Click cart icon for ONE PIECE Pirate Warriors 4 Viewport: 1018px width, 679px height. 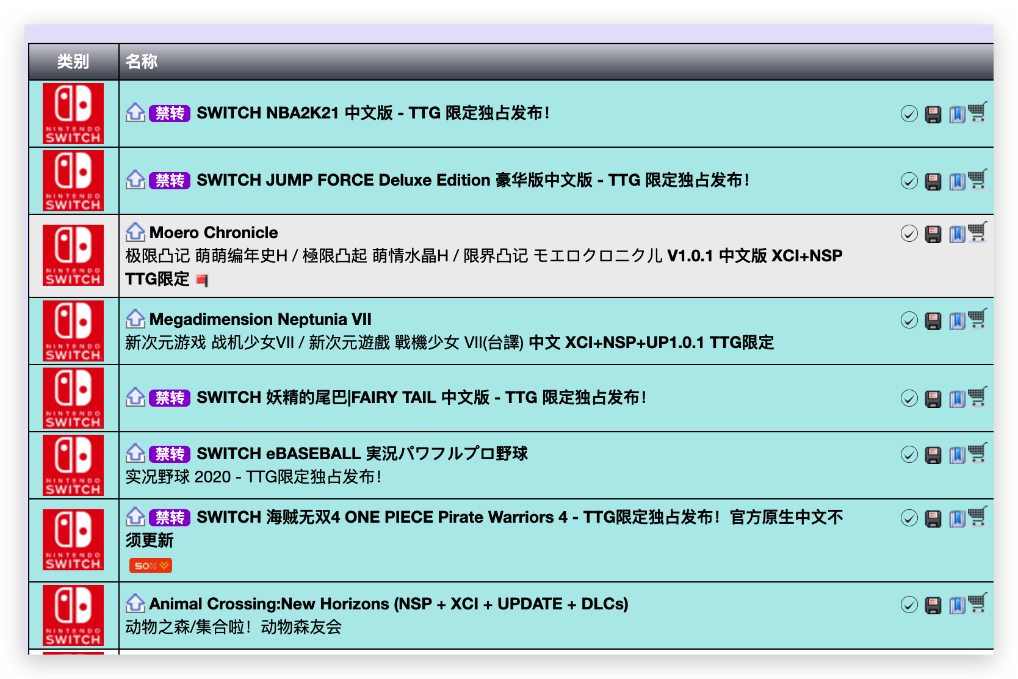[x=977, y=516]
